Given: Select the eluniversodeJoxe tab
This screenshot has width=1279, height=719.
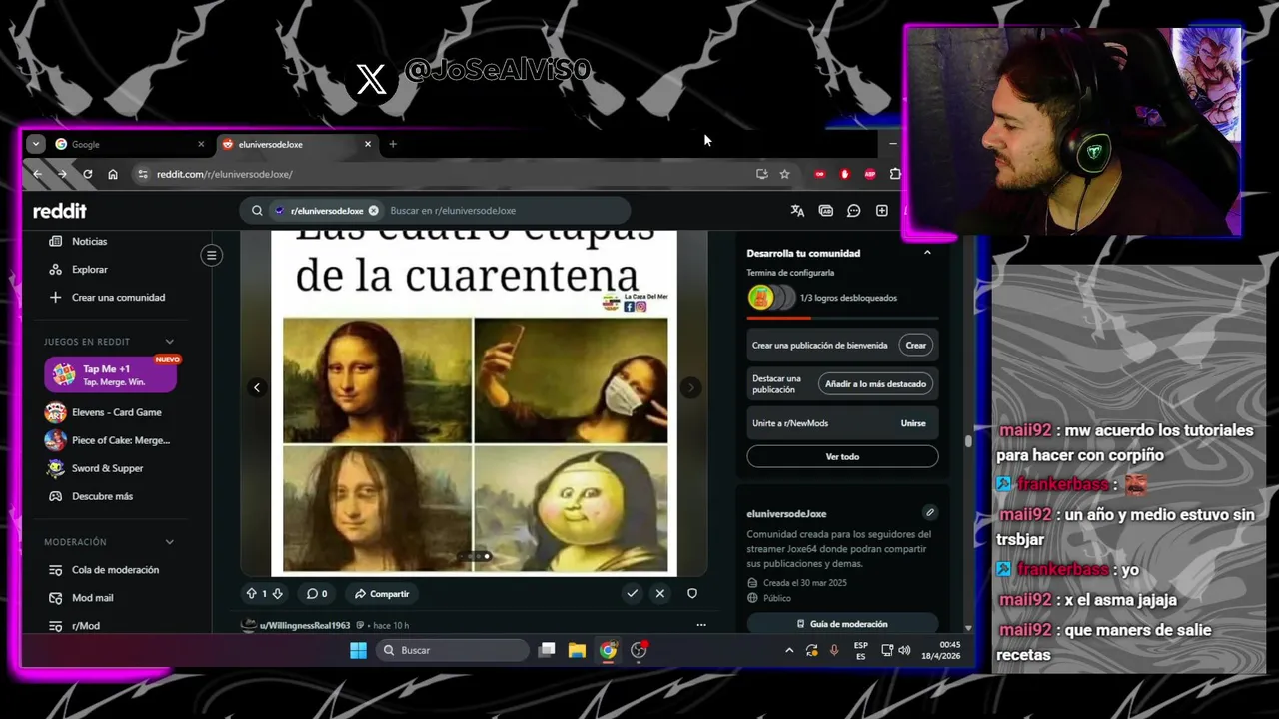Looking at the screenshot, I should click(x=295, y=144).
